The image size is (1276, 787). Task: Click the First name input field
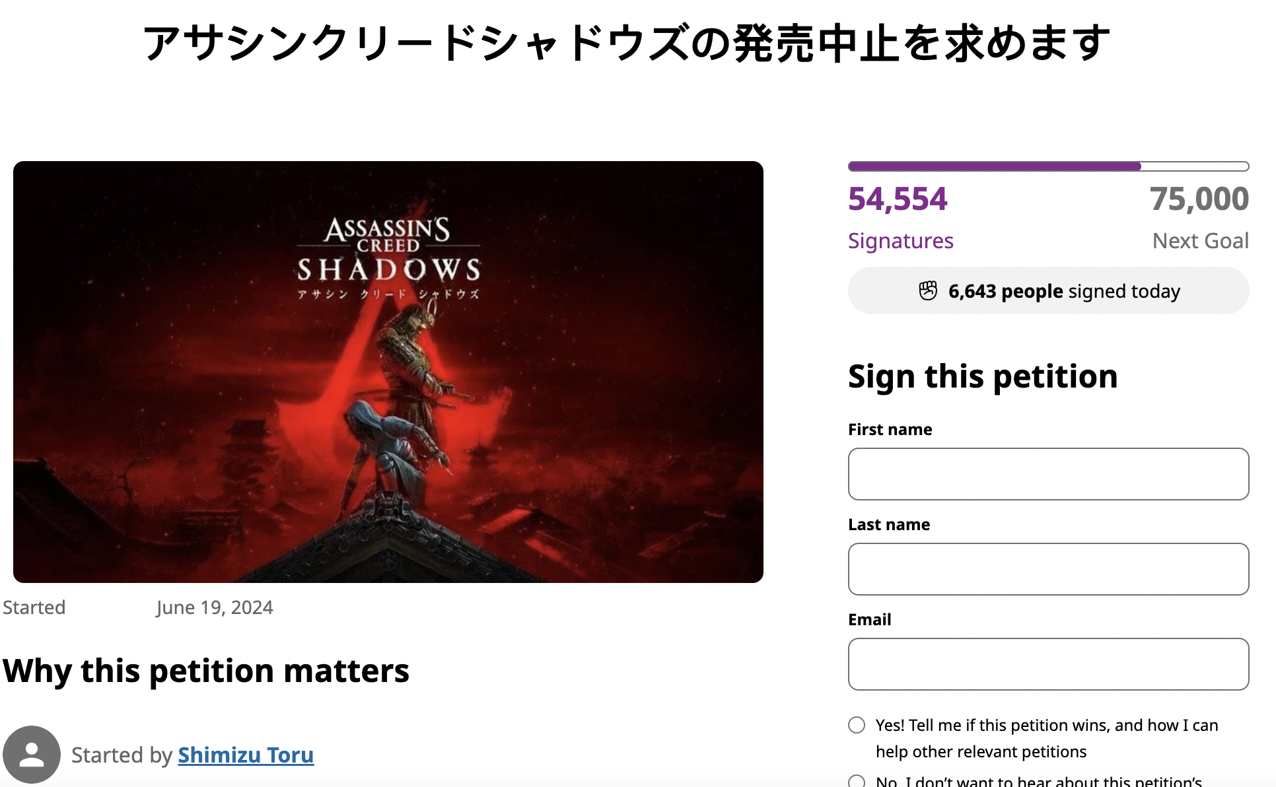tap(1048, 474)
